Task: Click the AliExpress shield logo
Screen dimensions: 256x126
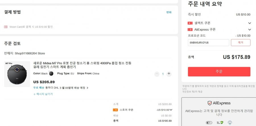Action: [x=210, y=103]
